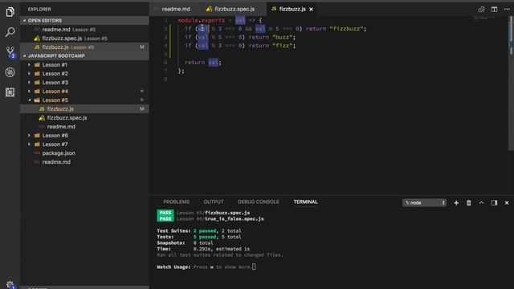Collapse the JavaScript Bootcamp section
This screenshot has width=514, height=289.
coord(84,55)
